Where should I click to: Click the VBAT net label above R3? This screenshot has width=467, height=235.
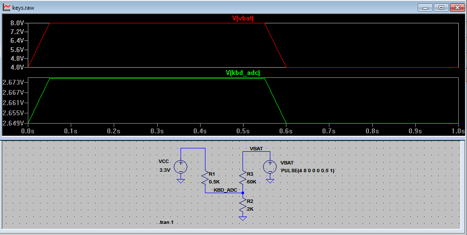coord(256,148)
